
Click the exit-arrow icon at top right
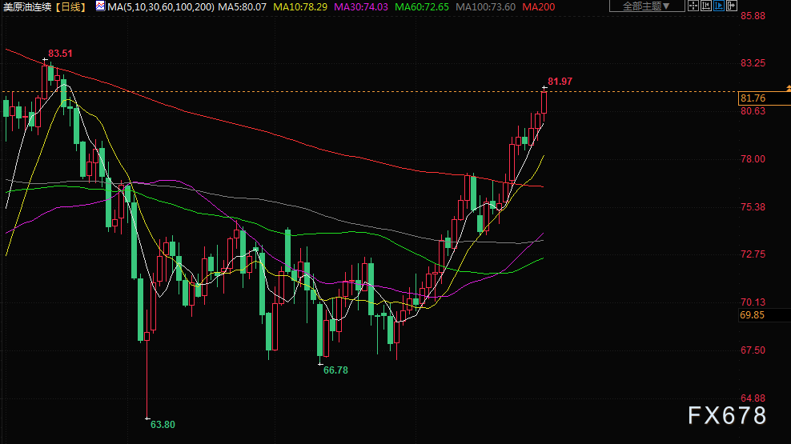(x=732, y=6)
